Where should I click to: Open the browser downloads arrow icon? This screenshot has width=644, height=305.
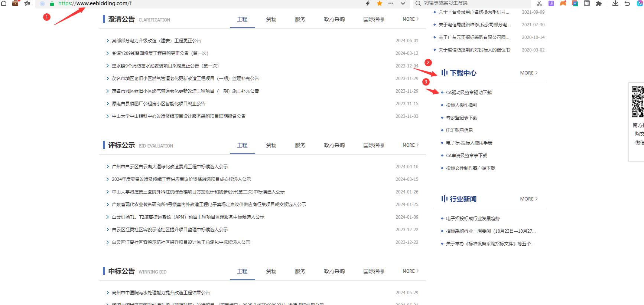coord(615,3)
